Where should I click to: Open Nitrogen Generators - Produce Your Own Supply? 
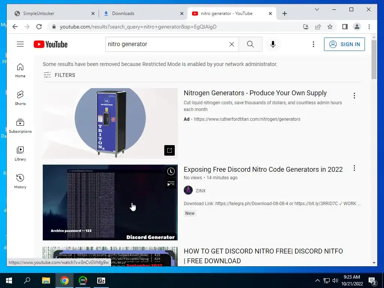(x=255, y=93)
